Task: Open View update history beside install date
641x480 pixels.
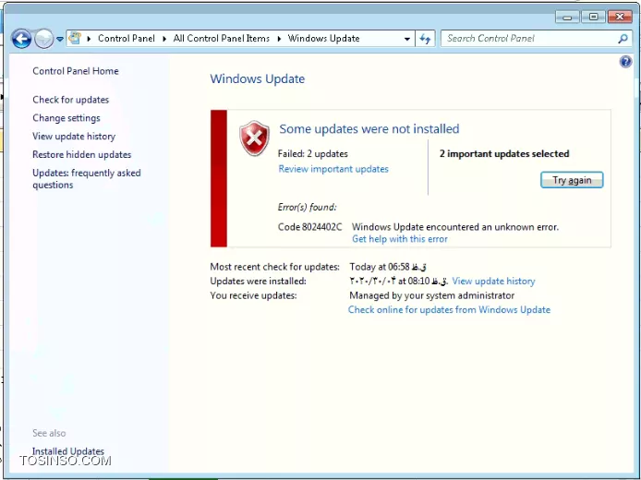Action: tap(493, 281)
